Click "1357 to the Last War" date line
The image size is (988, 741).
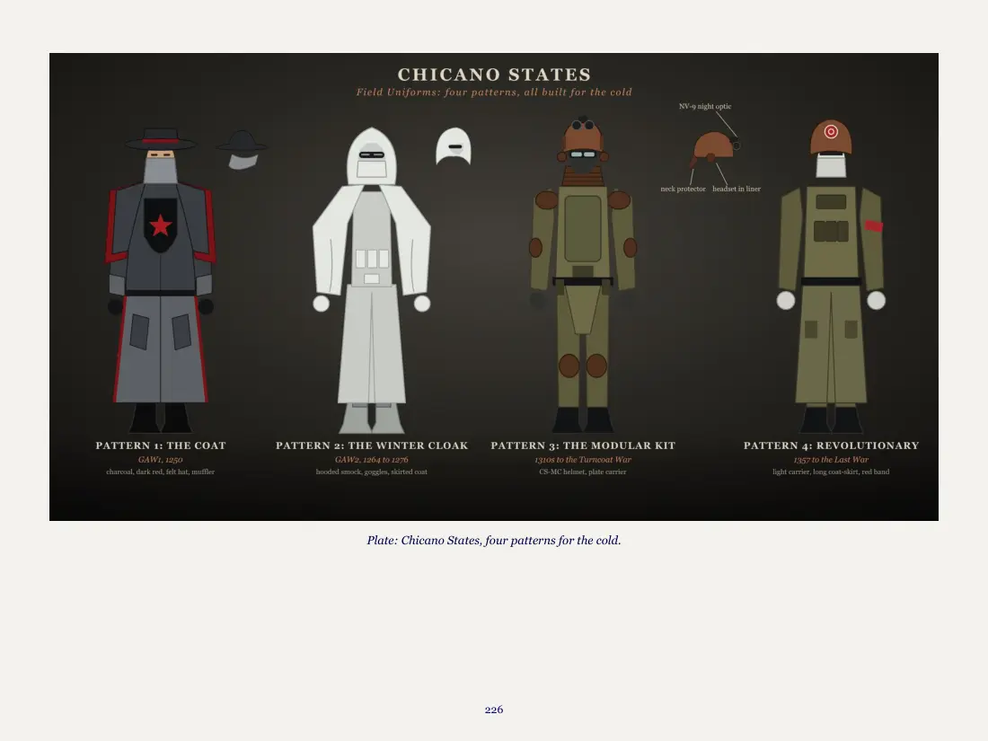click(x=831, y=460)
